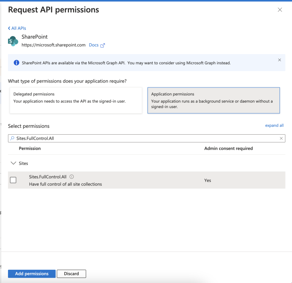Click the Discard button

coord(71,273)
